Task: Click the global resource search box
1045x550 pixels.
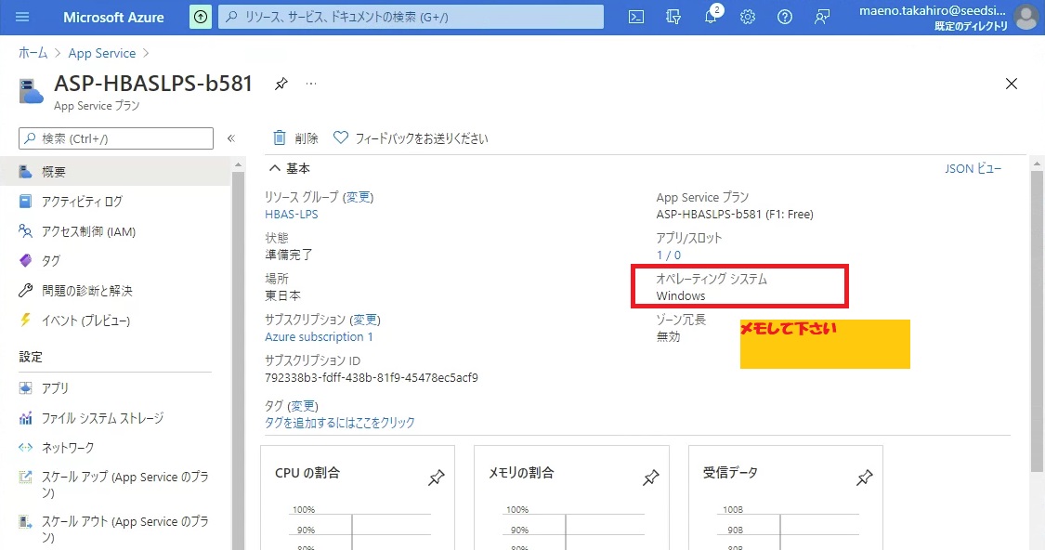Action: pyautogui.click(x=411, y=17)
